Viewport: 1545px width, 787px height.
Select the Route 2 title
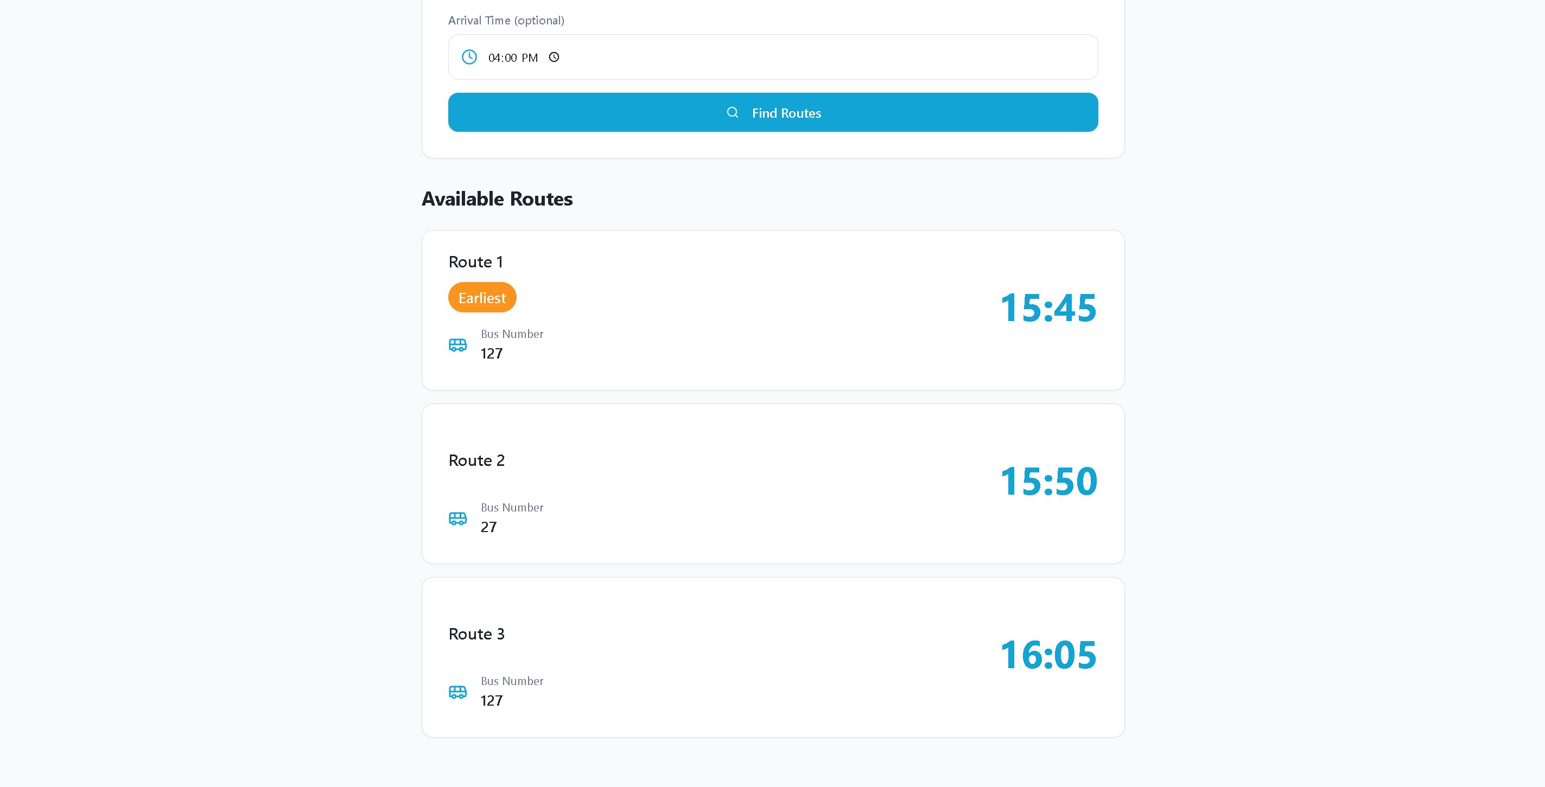point(476,460)
